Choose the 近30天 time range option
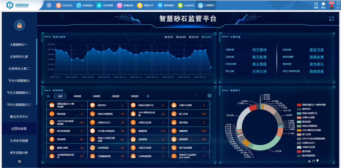Image resolution: width=341 pixels, height=168 pixels. pos(207,37)
